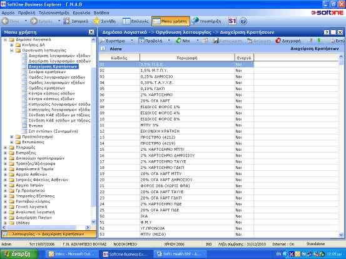Click the bottom Διαχείριση Κρατήσεων tab
Image resolution: width=346 pixels, height=259 pixels.
pos(49,234)
